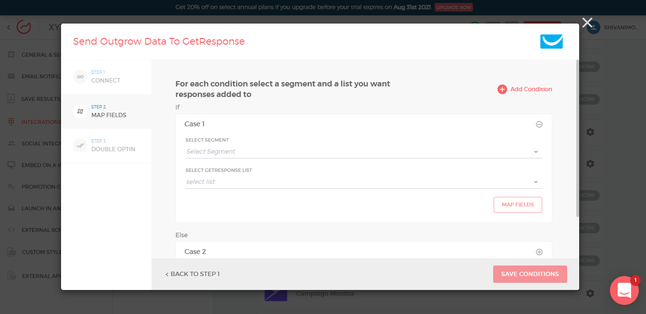This screenshot has height=314, width=646.
Task: Click SAVE CONDITIONS button
Action: 530,274
